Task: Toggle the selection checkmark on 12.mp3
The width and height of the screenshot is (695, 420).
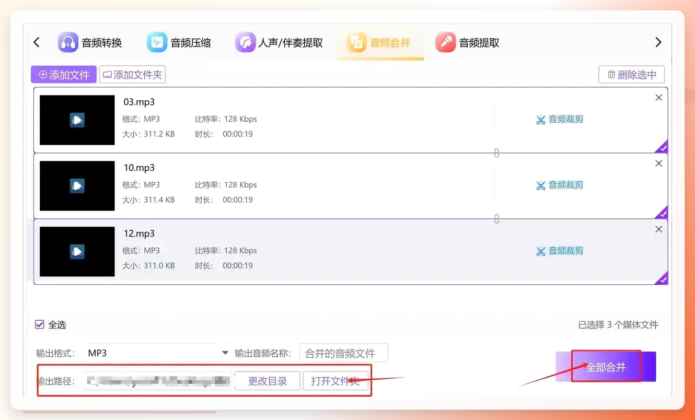Action: click(663, 279)
